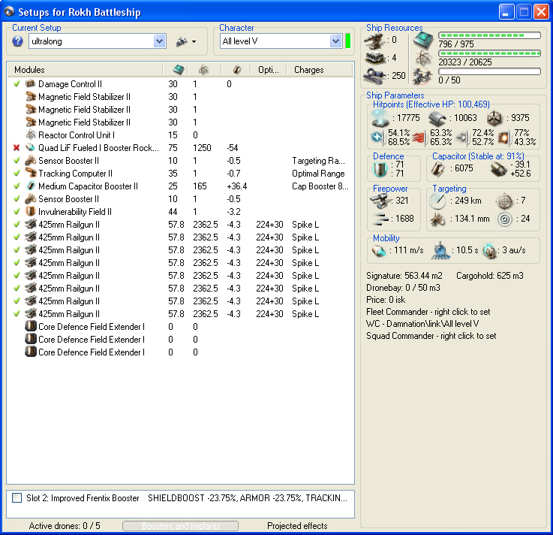
Task: Click the Boosters and Implants button
Action: coord(180,526)
